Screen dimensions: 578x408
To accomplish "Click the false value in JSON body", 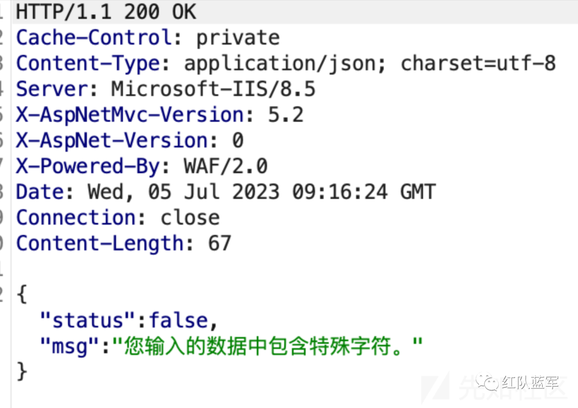I will (179, 320).
